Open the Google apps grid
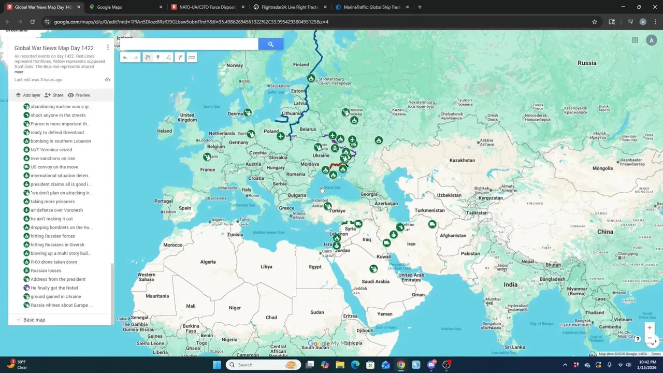The image size is (663, 373). point(635,40)
